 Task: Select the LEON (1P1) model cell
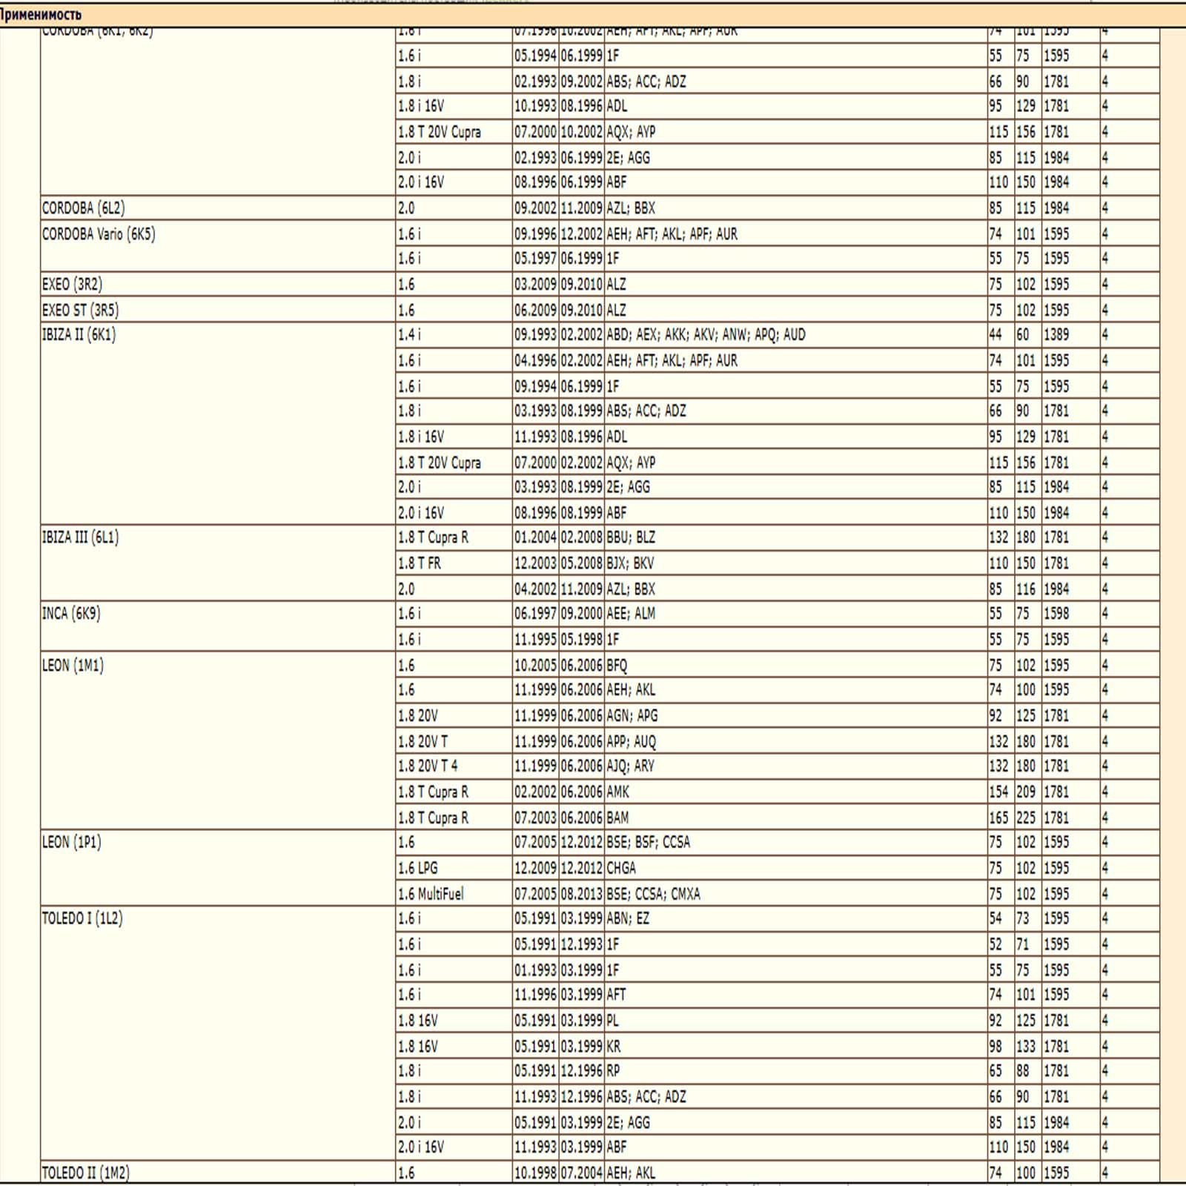pyautogui.click(x=71, y=843)
